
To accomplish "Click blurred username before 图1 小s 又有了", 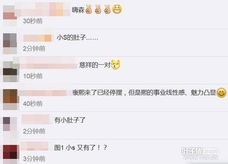I will pyautogui.click(x=34, y=146).
